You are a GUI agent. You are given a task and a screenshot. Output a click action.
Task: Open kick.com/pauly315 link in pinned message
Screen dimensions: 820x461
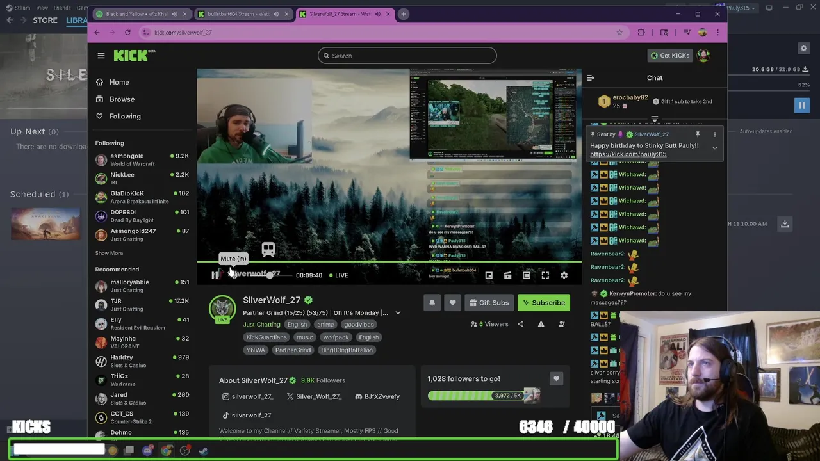click(x=628, y=154)
